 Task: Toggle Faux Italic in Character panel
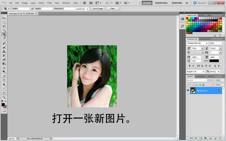coord(193,66)
